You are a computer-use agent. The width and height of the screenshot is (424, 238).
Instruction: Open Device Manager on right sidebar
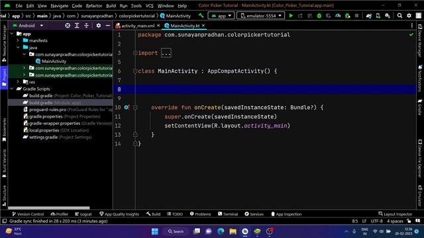coord(420,40)
